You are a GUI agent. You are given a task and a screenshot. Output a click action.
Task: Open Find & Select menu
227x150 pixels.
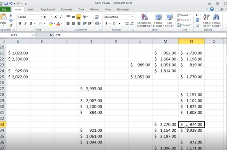tap(216, 20)
